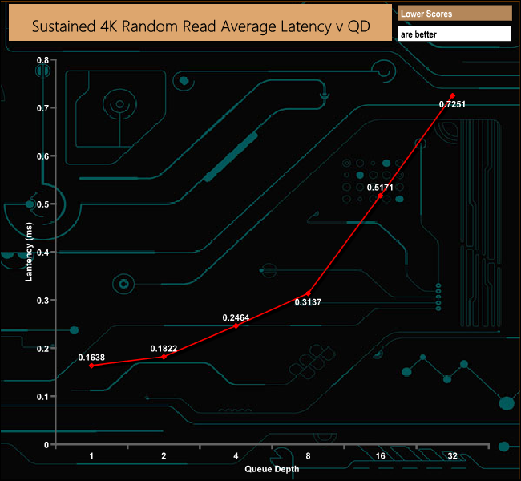Screen dimensions: 521x481
Task: Click the Queue Depth axis title
Action: pyautogui.click(x=272, y=469)
